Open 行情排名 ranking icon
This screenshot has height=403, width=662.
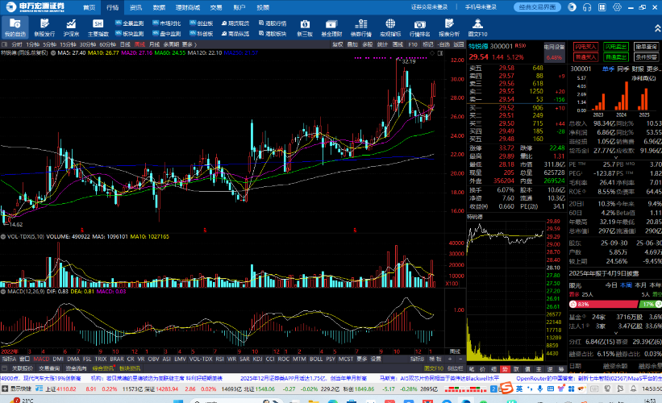click(x=419, y=27)
